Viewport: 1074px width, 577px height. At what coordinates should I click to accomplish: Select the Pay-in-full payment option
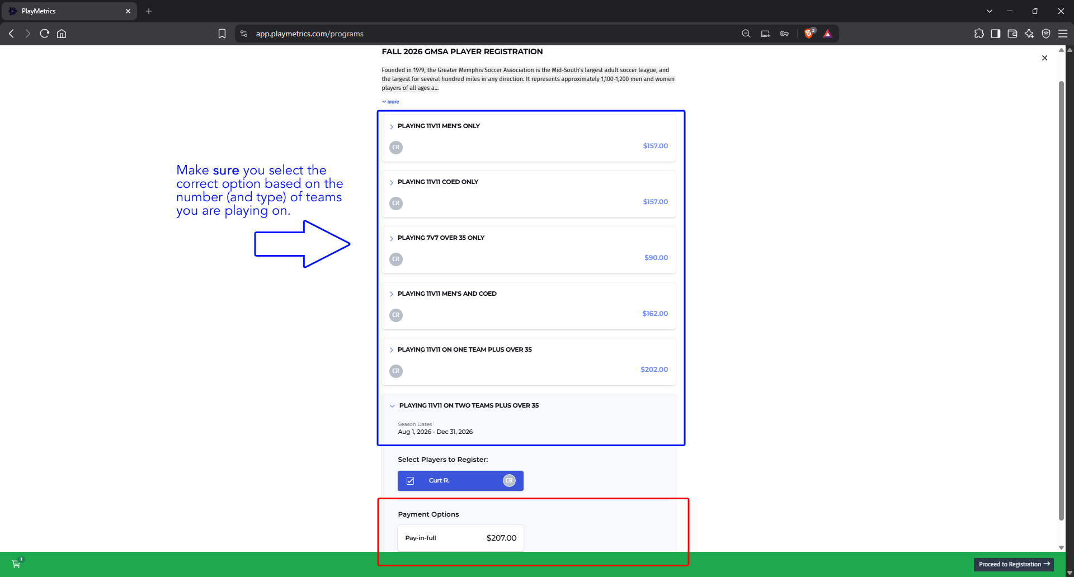(x=460, y=538)
